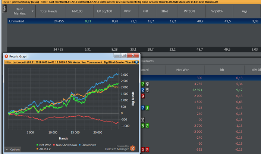Toggle the blue Showdown legend entry
The width and height of the screenshot is (261, 154).
coord(87,145)
